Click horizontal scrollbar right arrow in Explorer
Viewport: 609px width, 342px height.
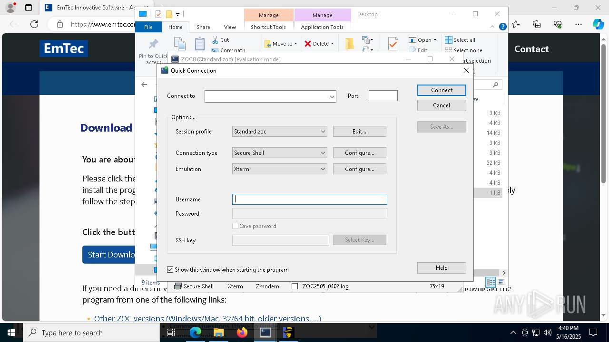pos(504,273)
